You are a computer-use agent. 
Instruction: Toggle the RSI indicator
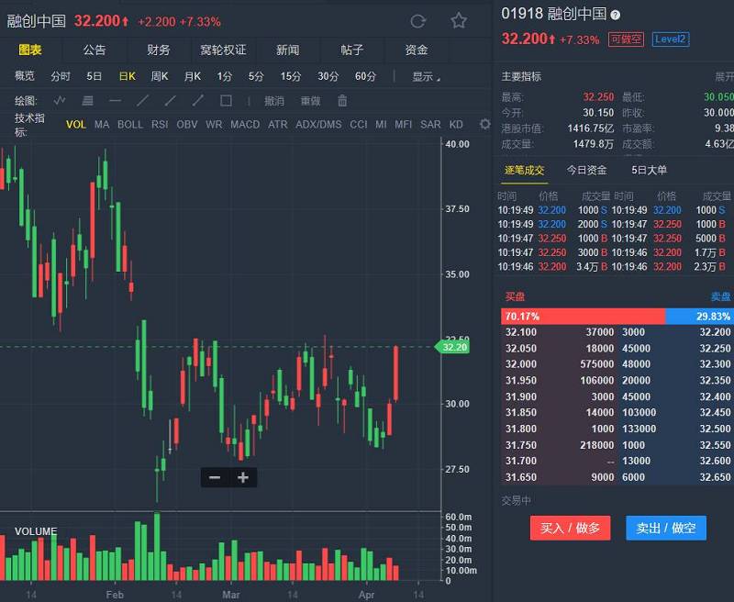tap(160, 125)
